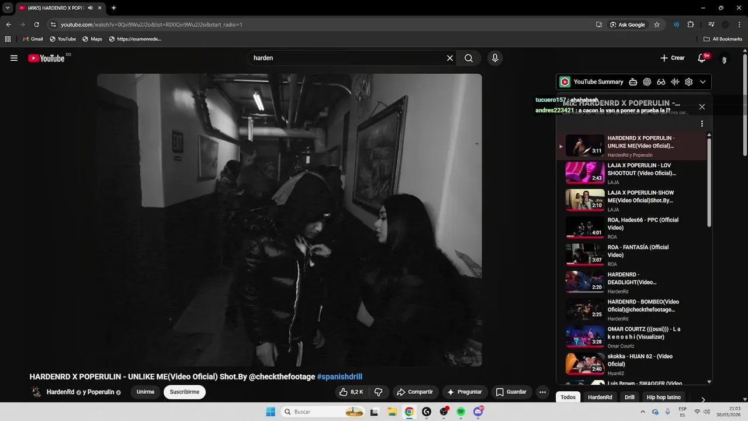Screen dimensions: 748x421
Task: Click the Suscribirme subscribe button
Action: pos(185,392)
